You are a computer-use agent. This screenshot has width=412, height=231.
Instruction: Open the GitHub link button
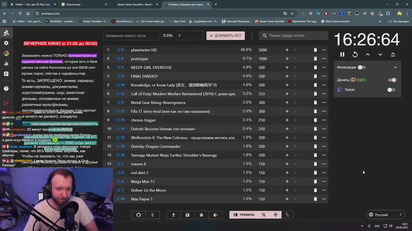[x=139, y=215]
